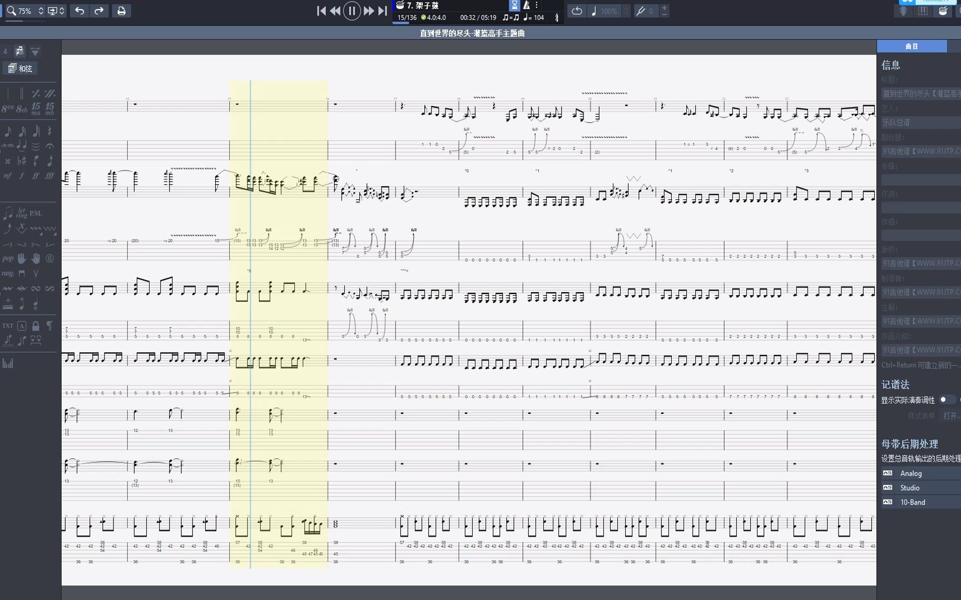This screenshot has width=961, height=600.
Task: Toggle the metronome
Action: (x=526, y=5)
